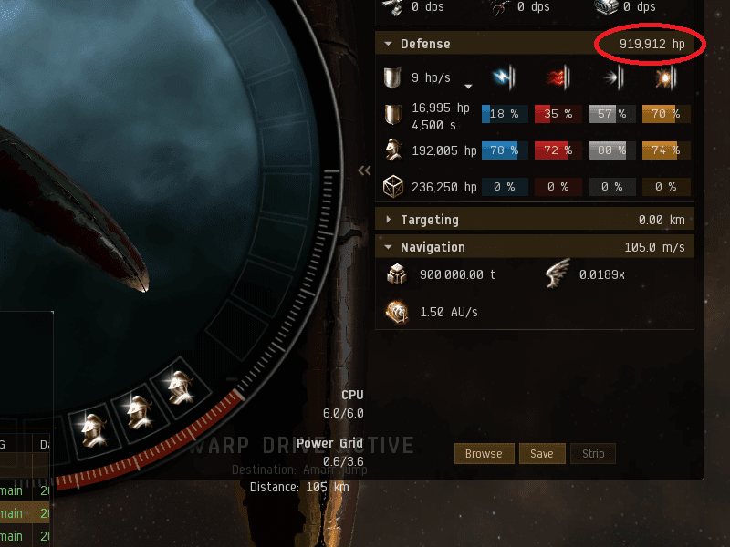The image size is (730, 547).
Task: Collapse stats panel with double chevron
Action: 364,170
